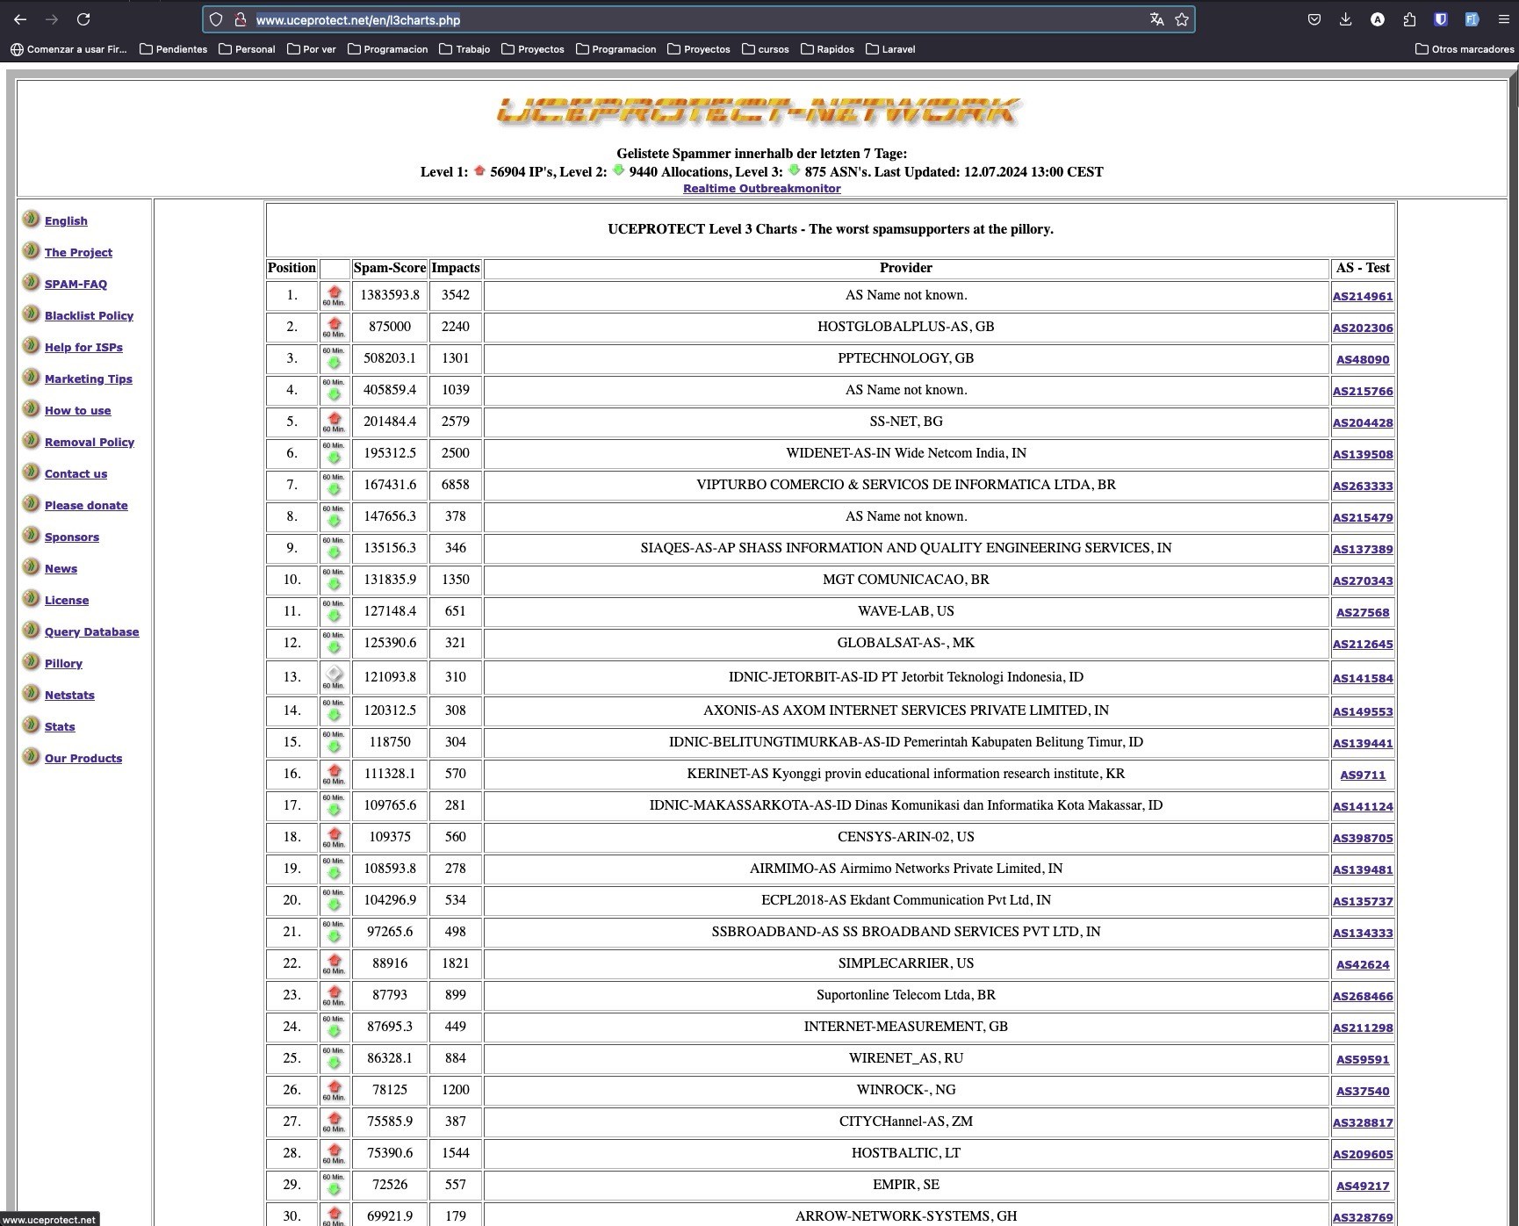Click the translate page icon in address bar
The width and height of the screenshot is (1519, 1226).
pyautogui.click(x=1157, y=19)
